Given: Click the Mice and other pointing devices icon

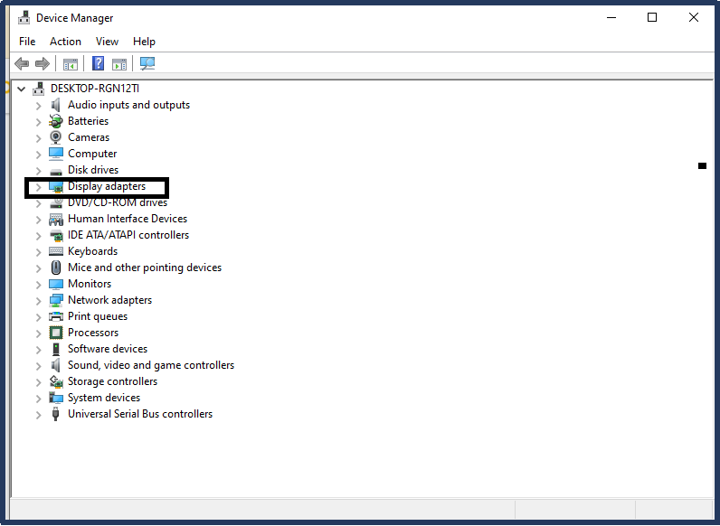Looking at the screenshot, I should 55,268.
